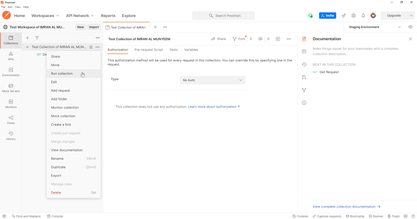This screenshot has height=219, width=417.
Task: Click the watch collection eye icon
Action: pos(260,39)
